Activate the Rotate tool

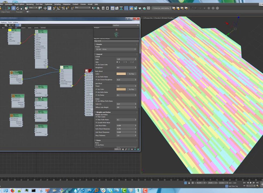[18, 8]
